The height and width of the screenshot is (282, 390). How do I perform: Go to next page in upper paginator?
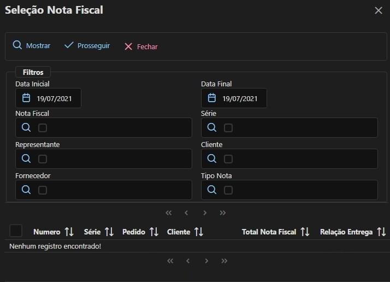(205, 213)
